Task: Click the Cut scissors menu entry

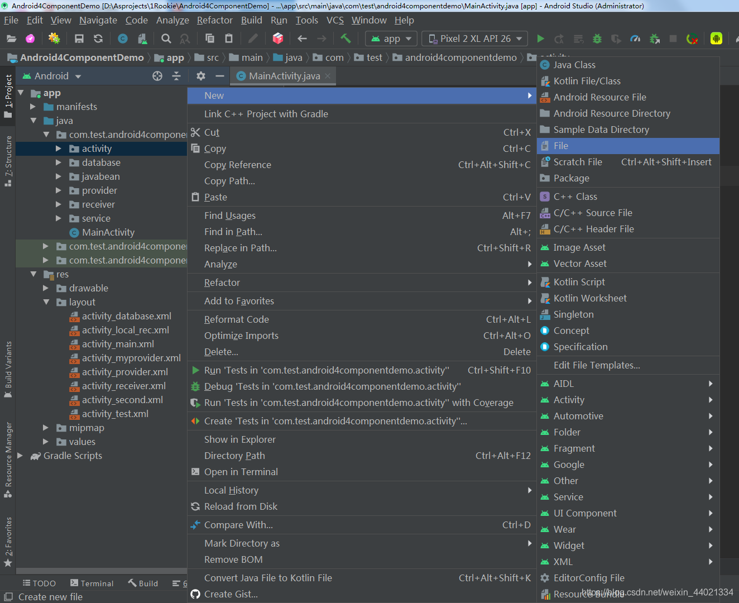Action: coord(361,132)
